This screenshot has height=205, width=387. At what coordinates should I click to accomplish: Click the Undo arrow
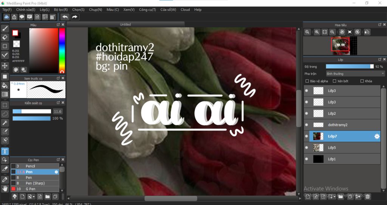[65, 17]
